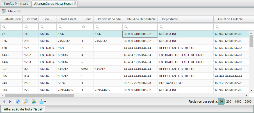The image size is (254, 113).
Task: Set 1000 records per page
Action: 238,102
